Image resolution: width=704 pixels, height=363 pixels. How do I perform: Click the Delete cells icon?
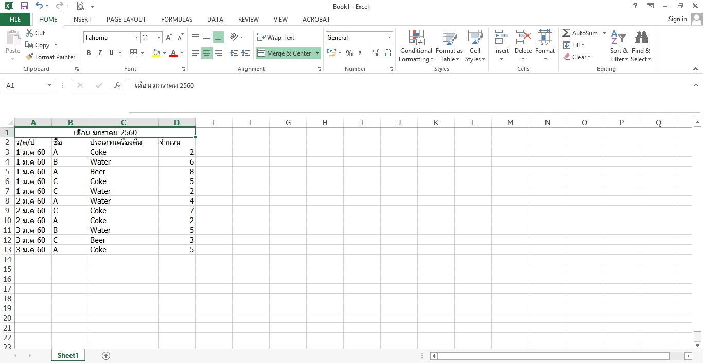(523, 38)
